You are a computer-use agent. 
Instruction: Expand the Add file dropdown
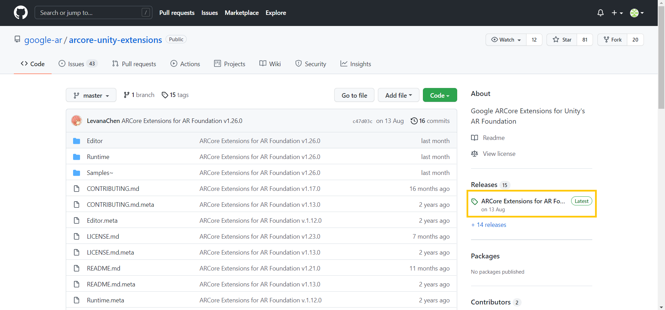tap(399, 95)
